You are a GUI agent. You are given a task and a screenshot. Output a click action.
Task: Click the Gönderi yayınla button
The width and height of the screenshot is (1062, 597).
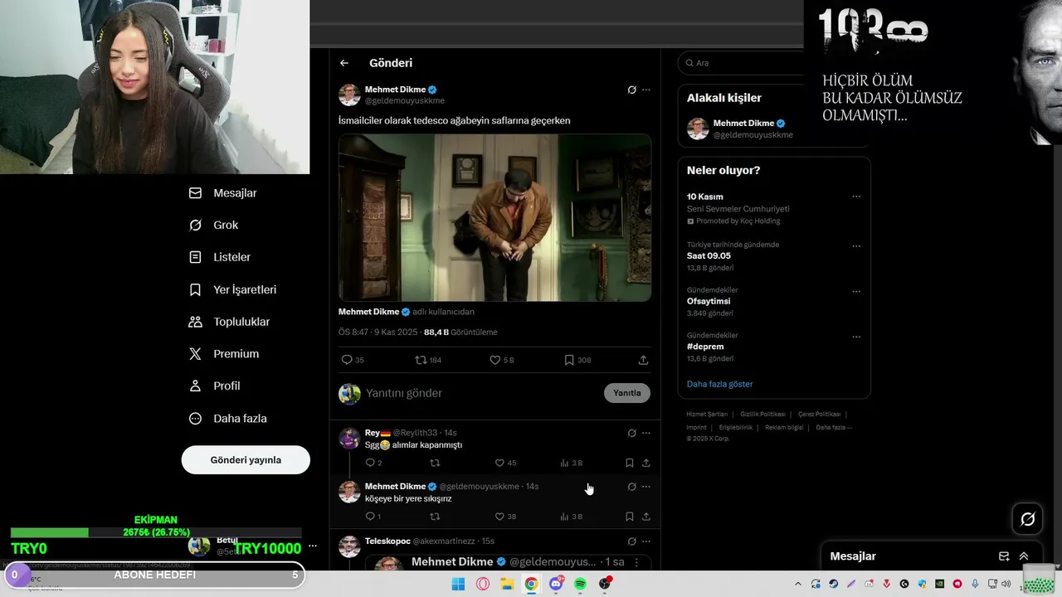coord(246,460)
